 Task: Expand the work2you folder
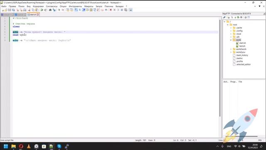tap(231, 52)
